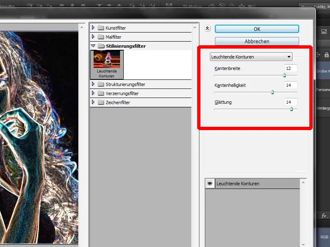Click the Verzerrungsfilter category label

[x=122, y=93]
